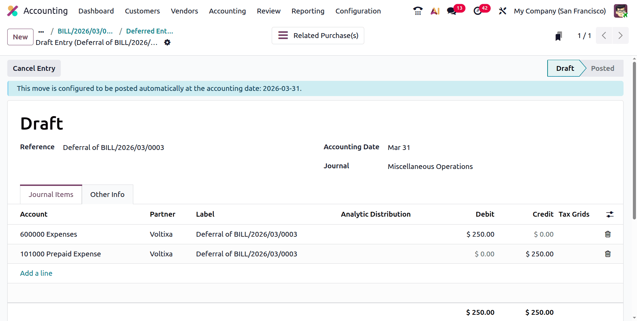Click the Accounting app logo icon
The height and width of the screenshot is (321, 637).
13,11
